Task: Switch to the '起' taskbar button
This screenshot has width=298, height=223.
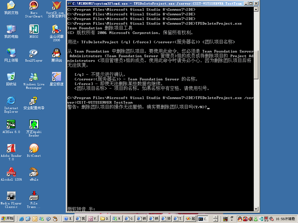Action: tap(190, 219)
